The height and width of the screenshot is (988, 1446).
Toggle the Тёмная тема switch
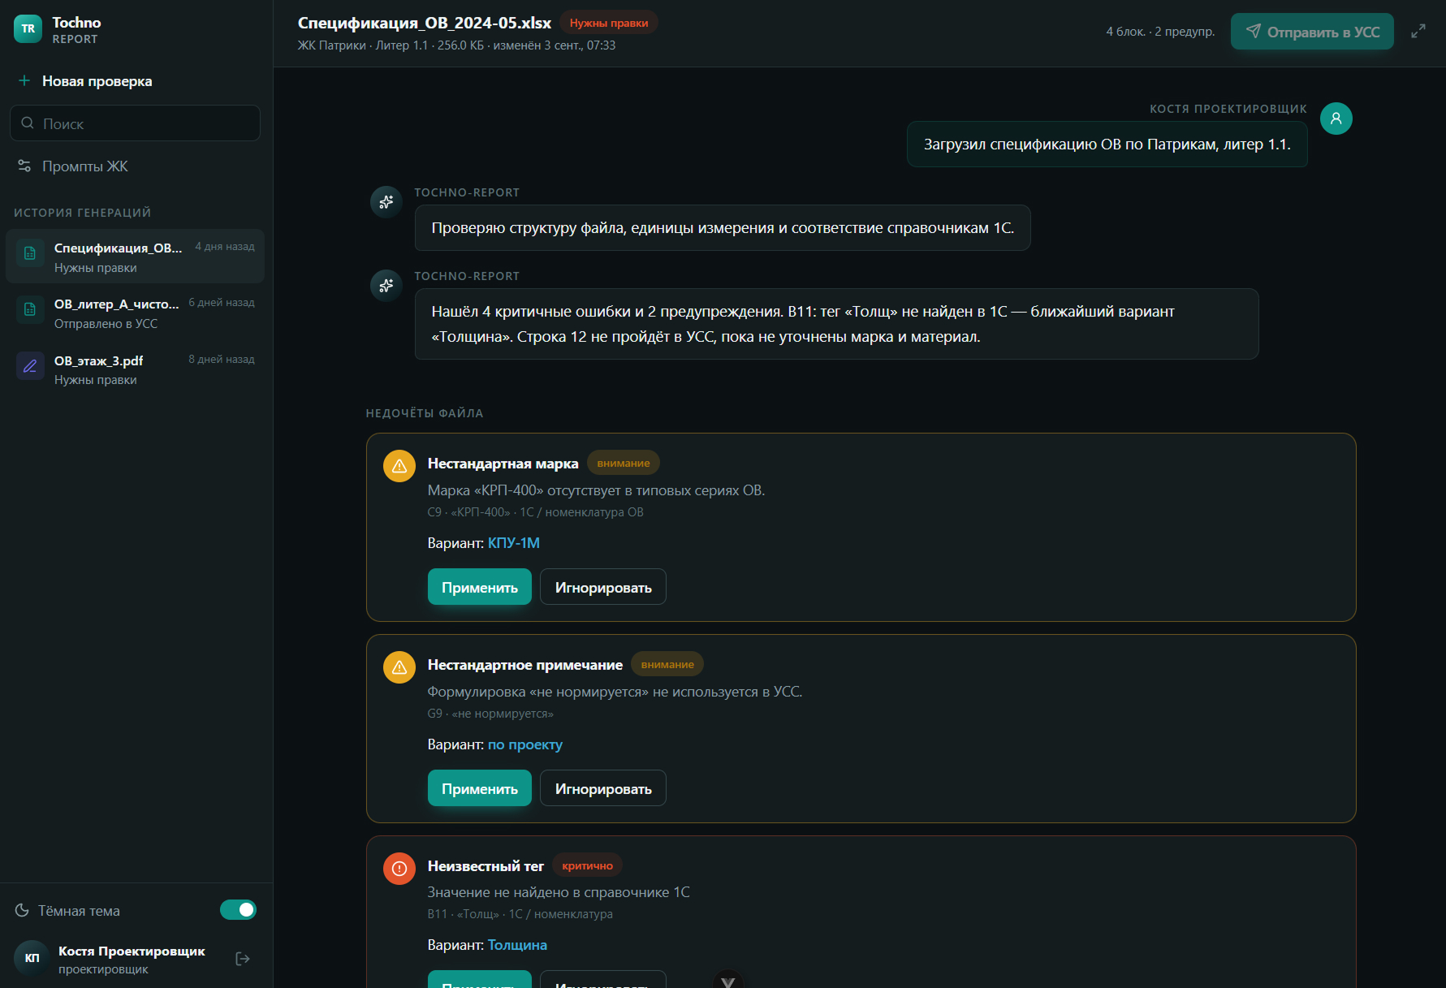click(x=238, y=910)
